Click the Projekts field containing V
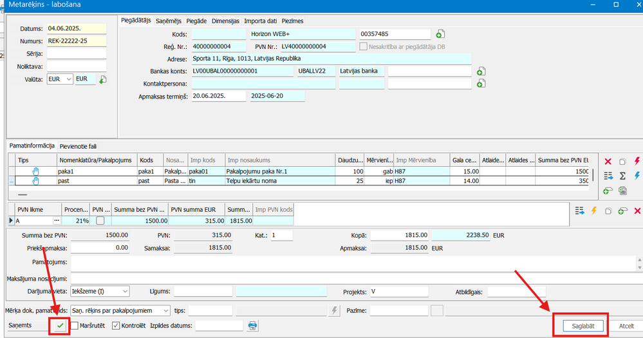 point(400,292)
